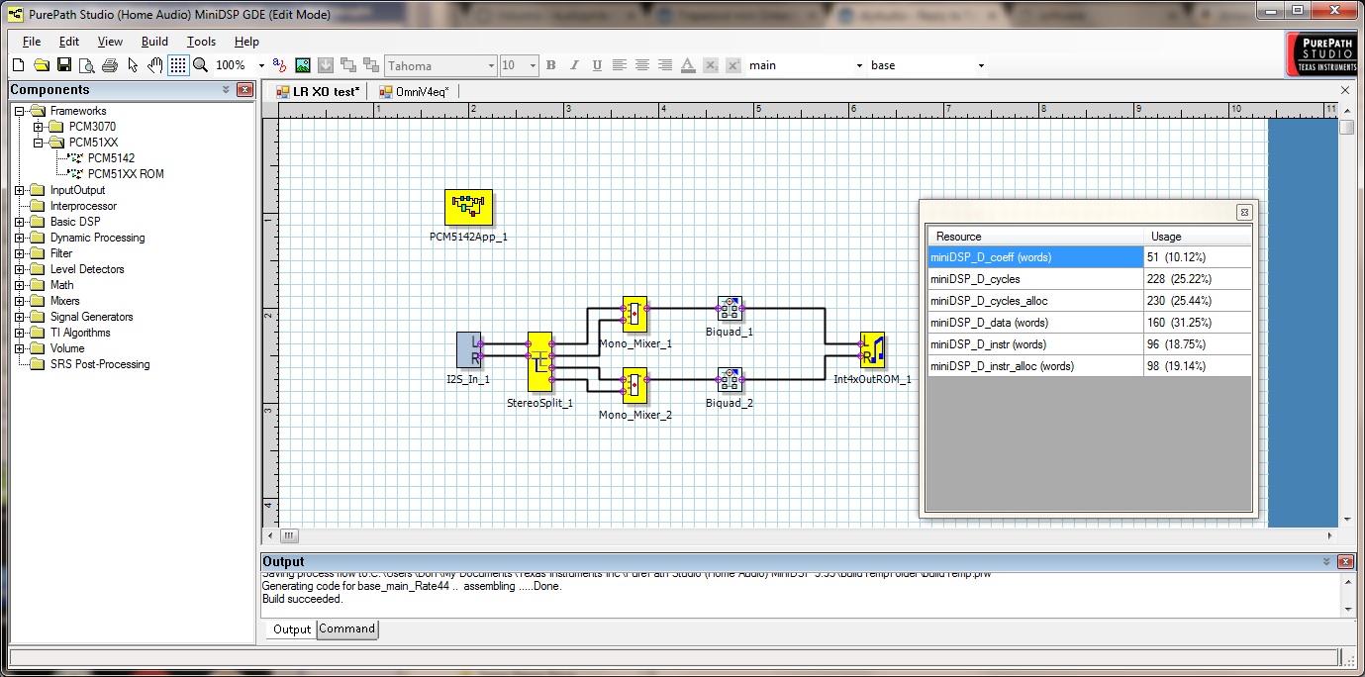Select the Mono_Mixer_2 block
This screenshot has width=1365, height=677.
pyautogui.click(x=634, y=387)
